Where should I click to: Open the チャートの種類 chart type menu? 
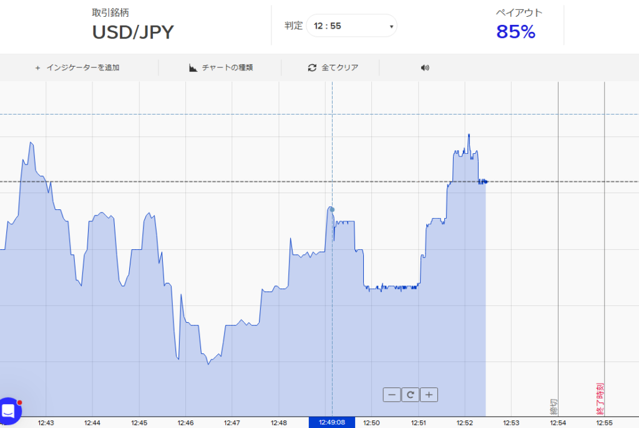227,67
